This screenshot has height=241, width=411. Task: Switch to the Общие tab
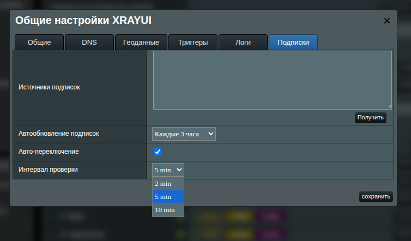[x=39, y=43]
